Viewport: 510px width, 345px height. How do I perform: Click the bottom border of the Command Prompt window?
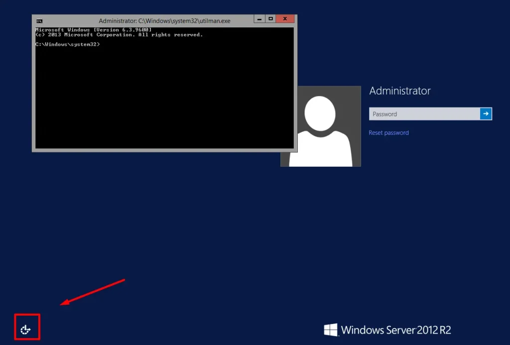[164, 150]
